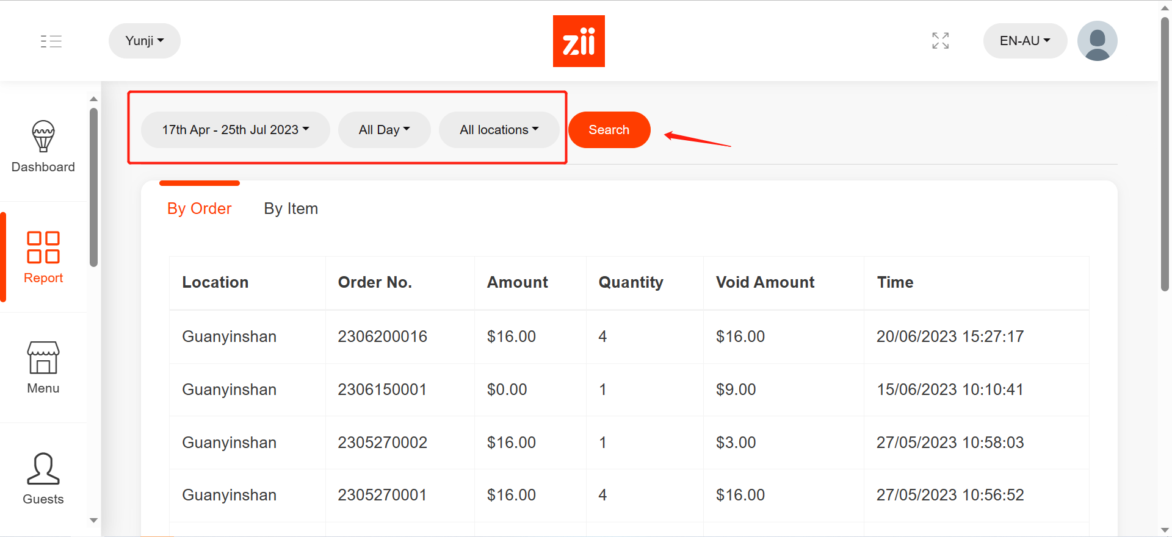Viewport: 1172px width, 537px height.
Task: Open the Menu section via storefront icon
Action: [x=43, y=365]
